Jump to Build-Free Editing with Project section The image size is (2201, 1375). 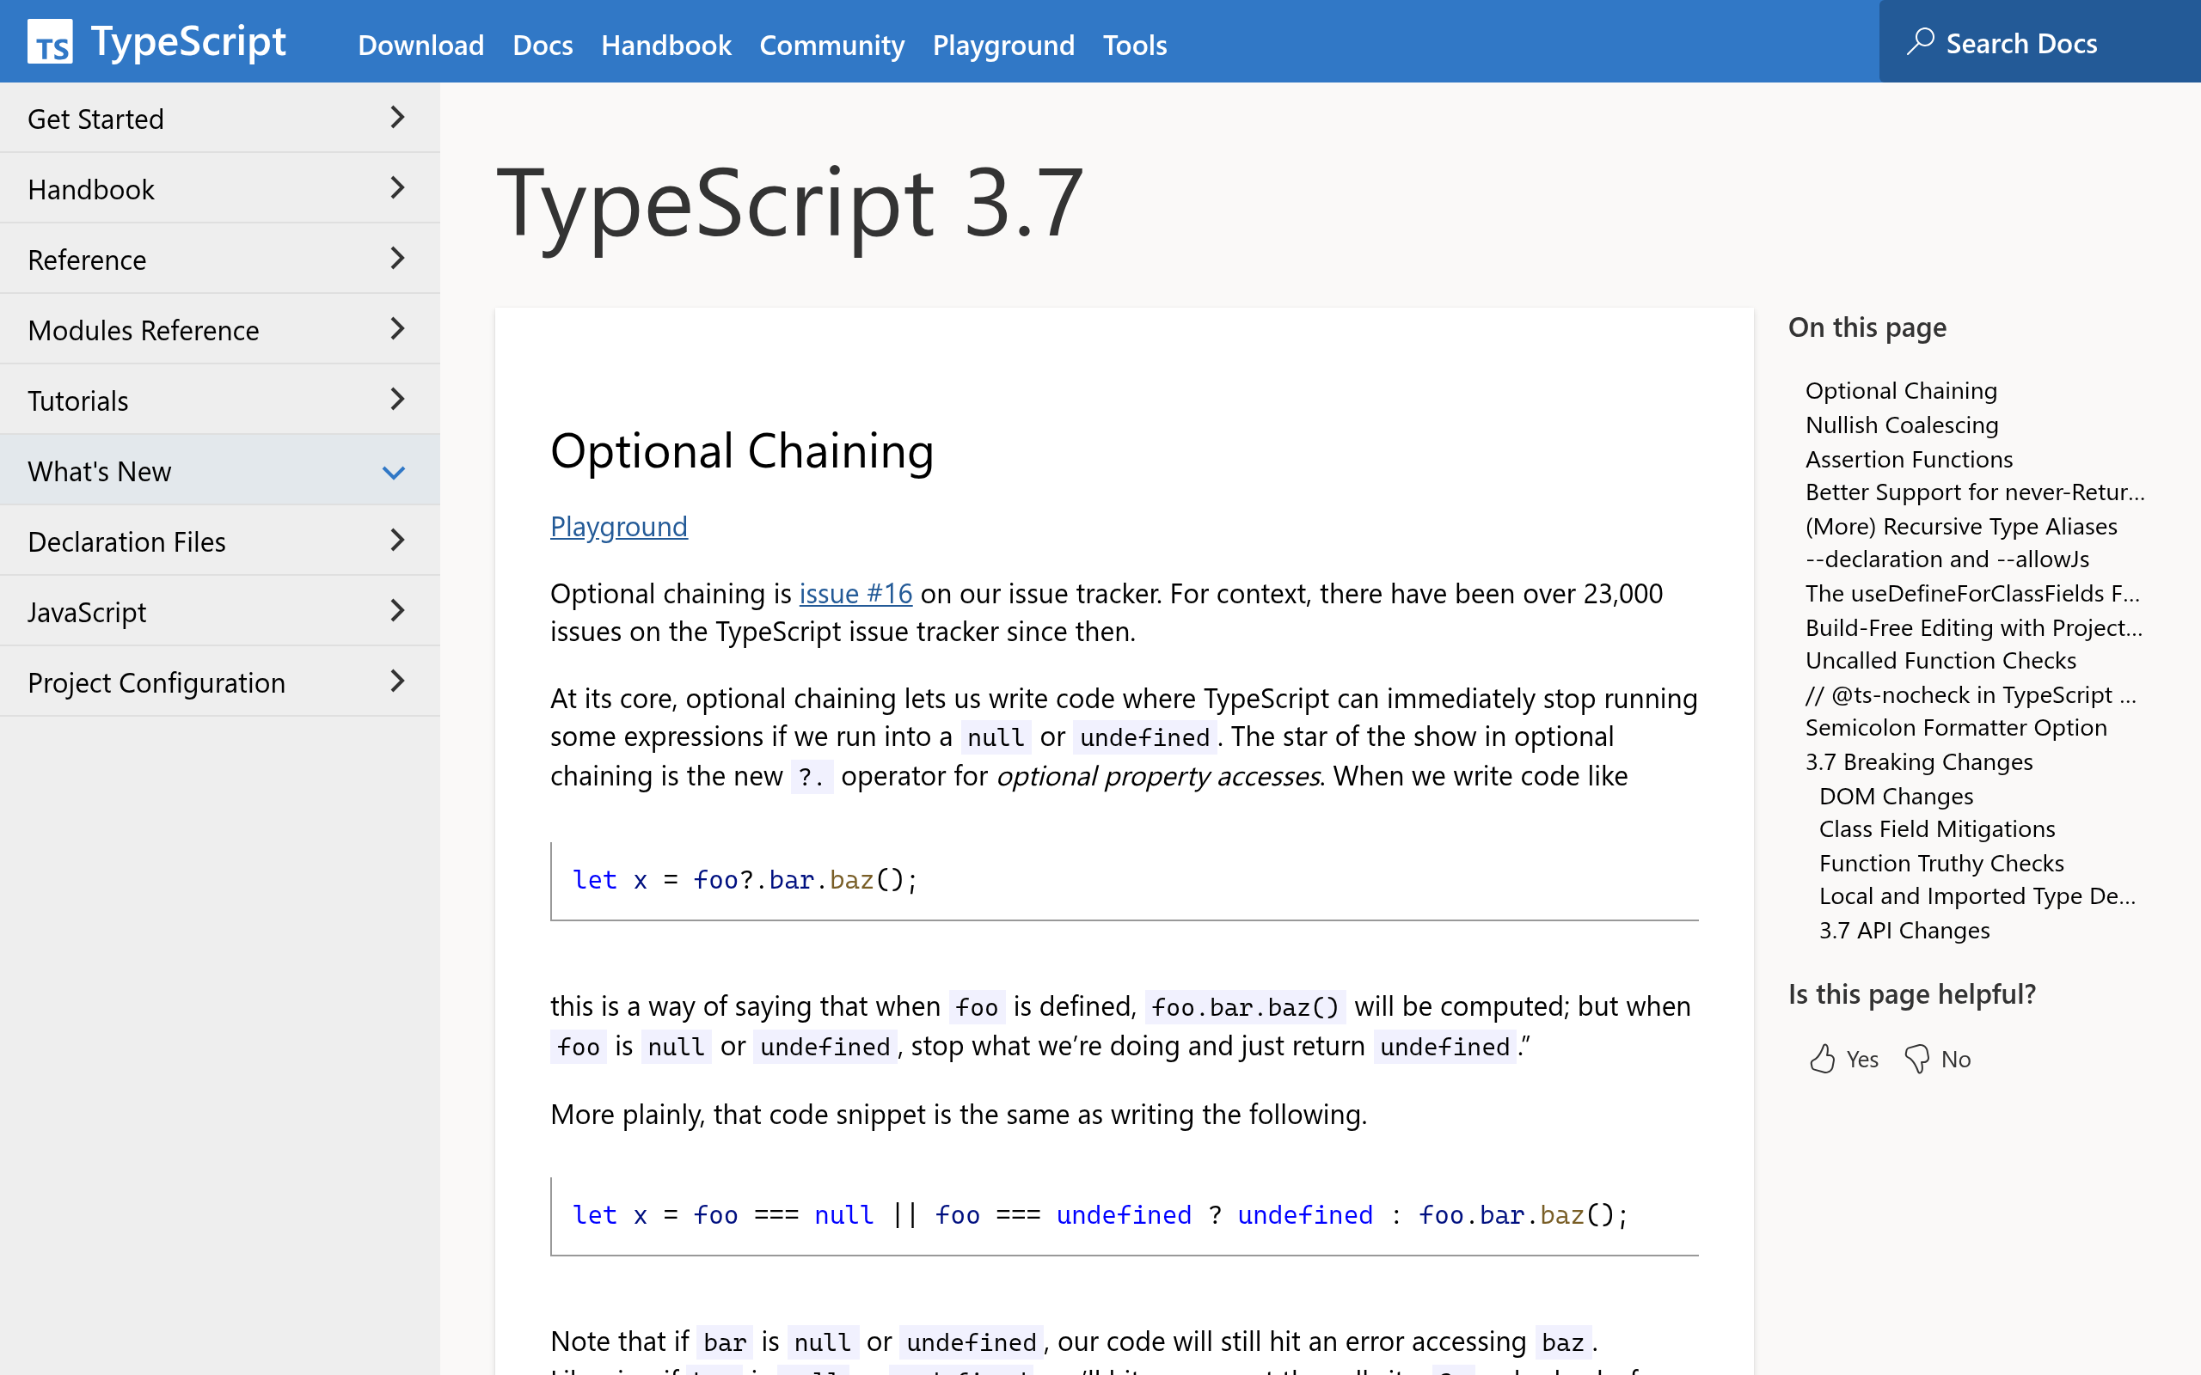click(x=1974, y=626)
